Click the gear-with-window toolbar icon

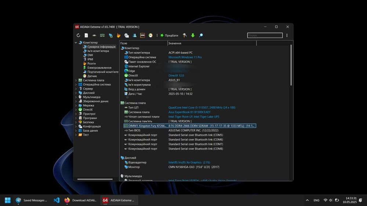127,35
